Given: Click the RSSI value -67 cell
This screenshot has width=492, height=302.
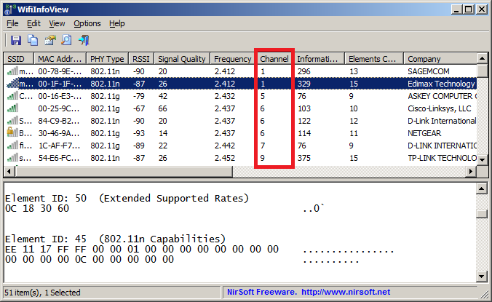Looking at the screenshot, I should coord(139,108).
